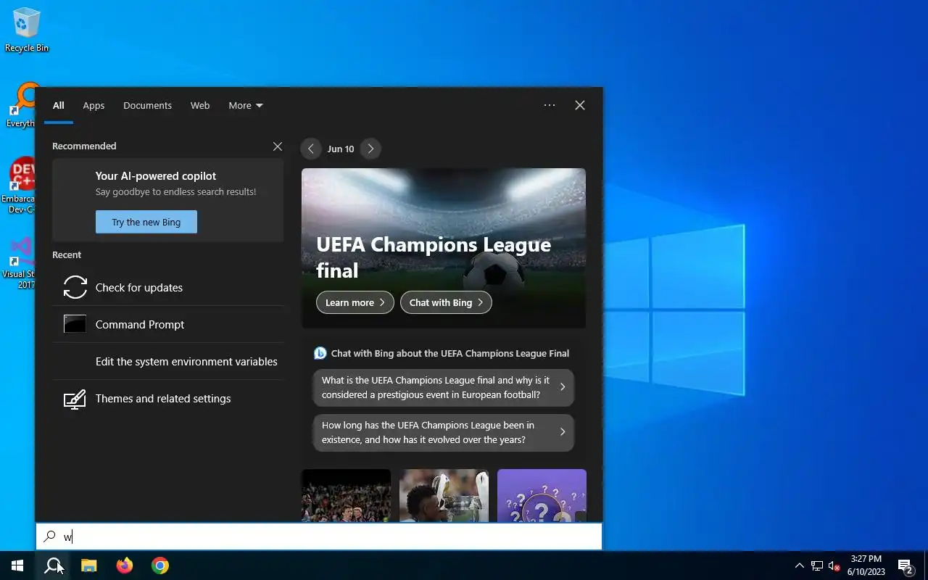Screen dimensions: 928x580
Task: Ask how long UEFA Champions League existed
Action: point(444,432)
